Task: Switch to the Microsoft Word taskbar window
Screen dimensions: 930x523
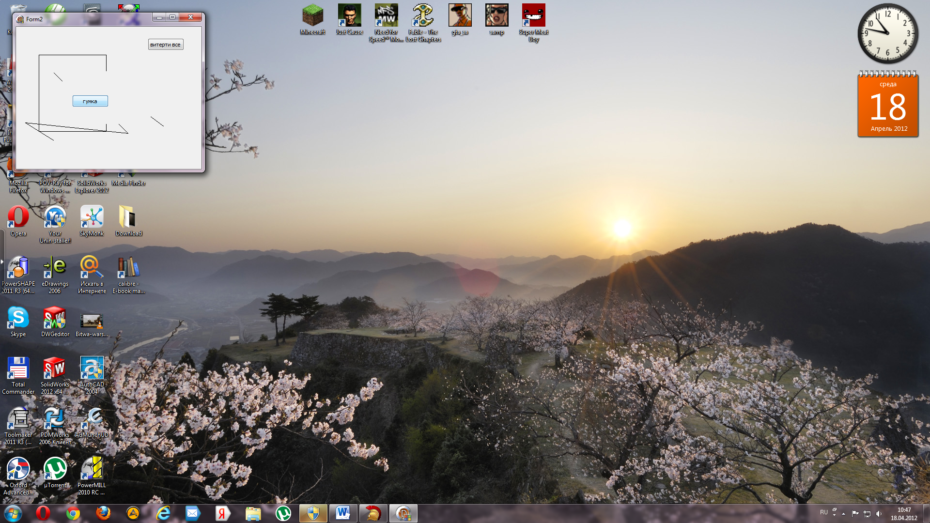Action: [343, 513]
